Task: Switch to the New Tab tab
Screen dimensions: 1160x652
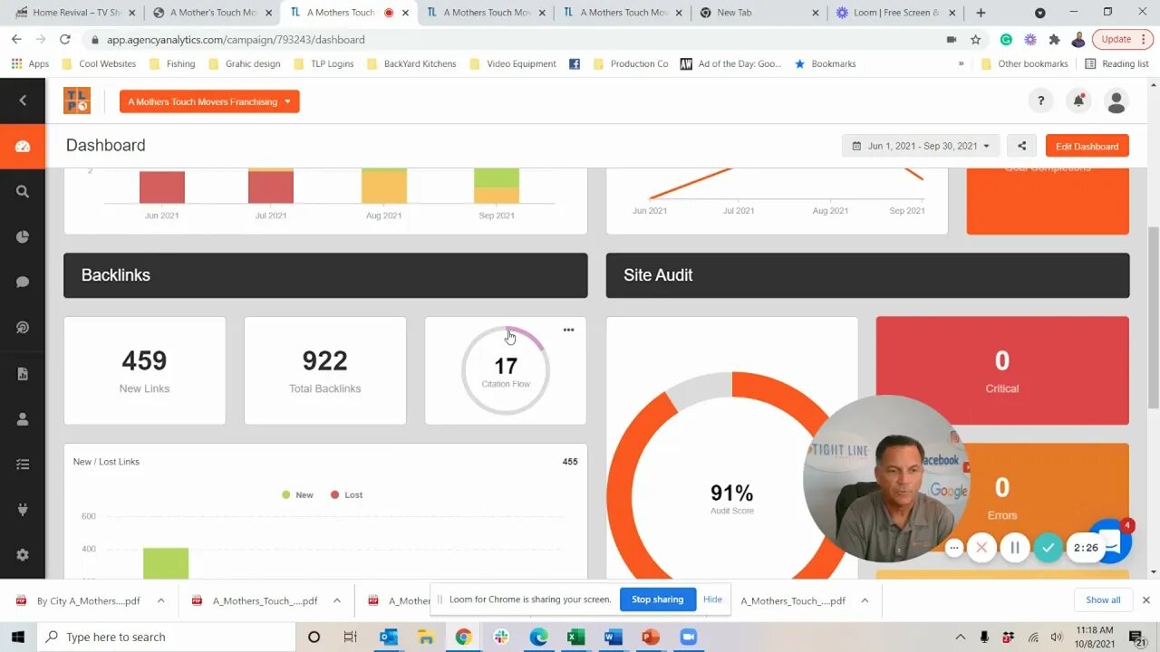Action: (x=759, y=13)
